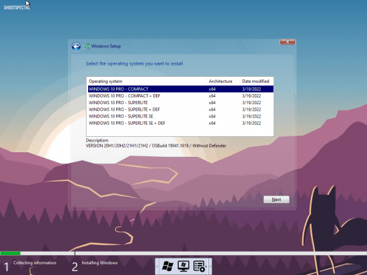Click the Collecting information step label
The height and width of the screenshot is (275, 367).
click(x=35, y=263)
